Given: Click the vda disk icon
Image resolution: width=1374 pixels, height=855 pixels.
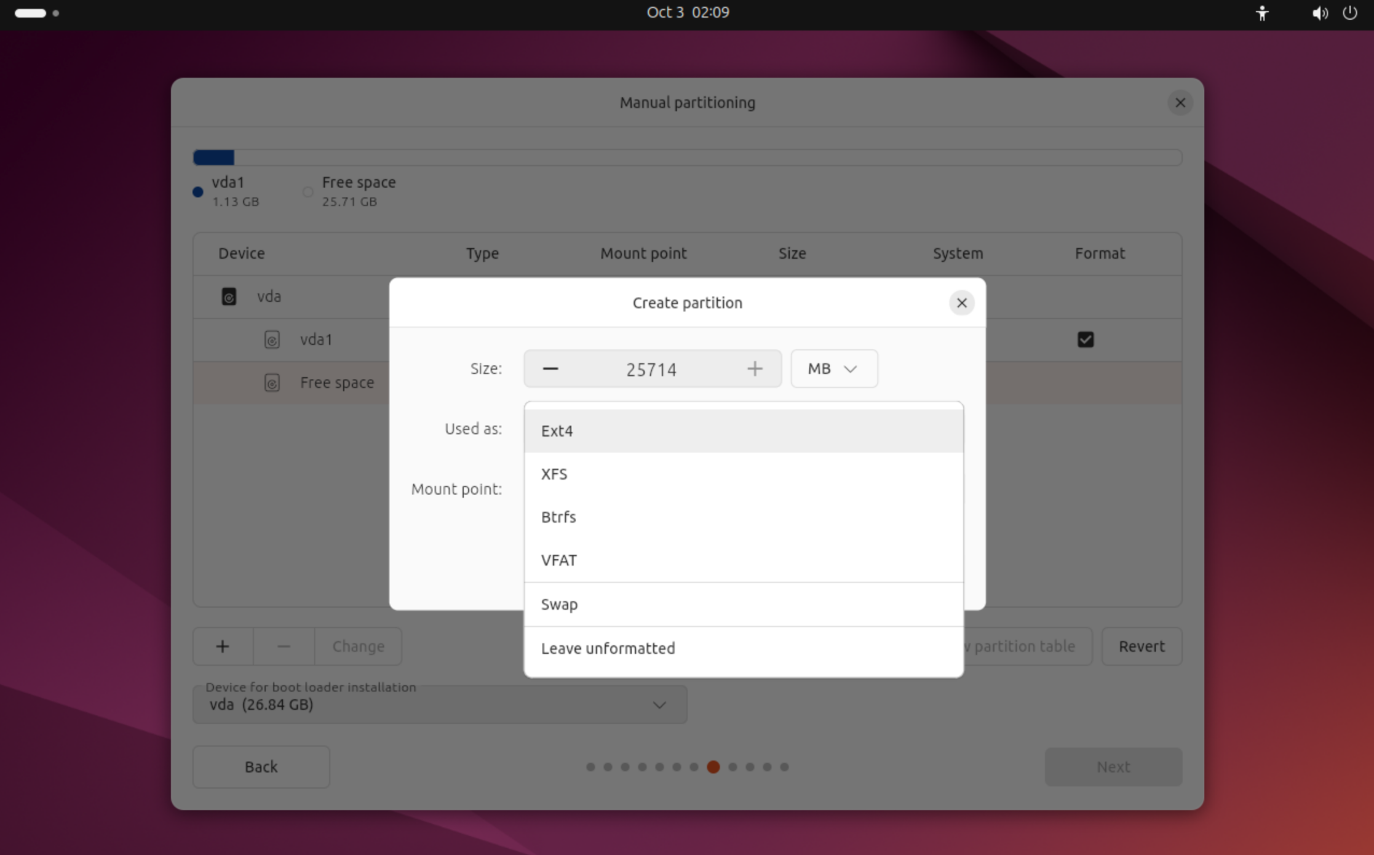Looking at the screenshot, I should (x=229, y=296).
